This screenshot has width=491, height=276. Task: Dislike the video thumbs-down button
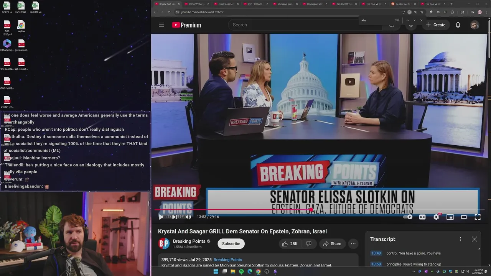pos(308,244)
